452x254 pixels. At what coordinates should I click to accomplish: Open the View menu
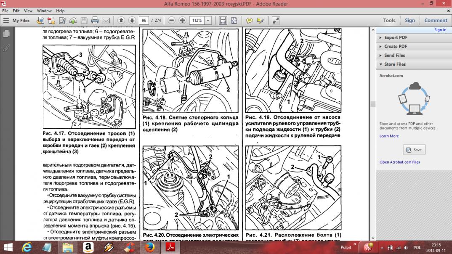28,11
